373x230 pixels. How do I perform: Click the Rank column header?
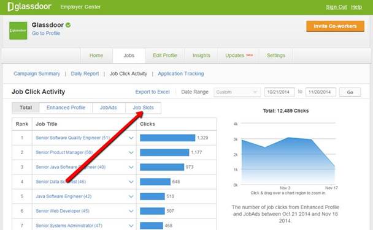22,124
